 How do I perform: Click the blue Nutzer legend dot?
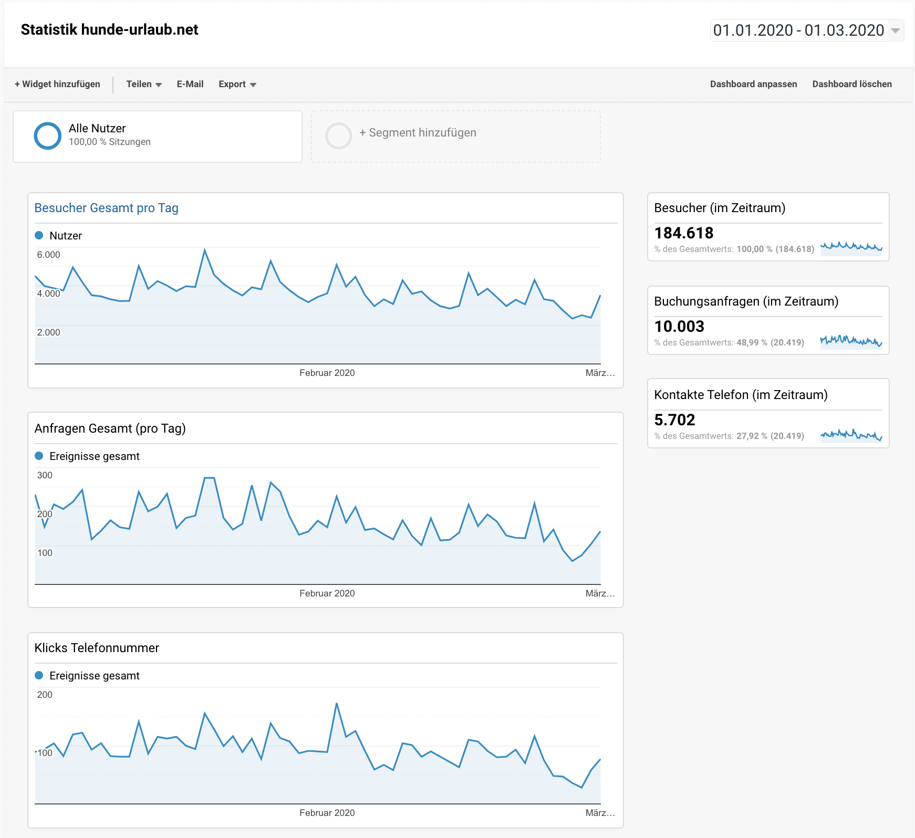(39, 235)
